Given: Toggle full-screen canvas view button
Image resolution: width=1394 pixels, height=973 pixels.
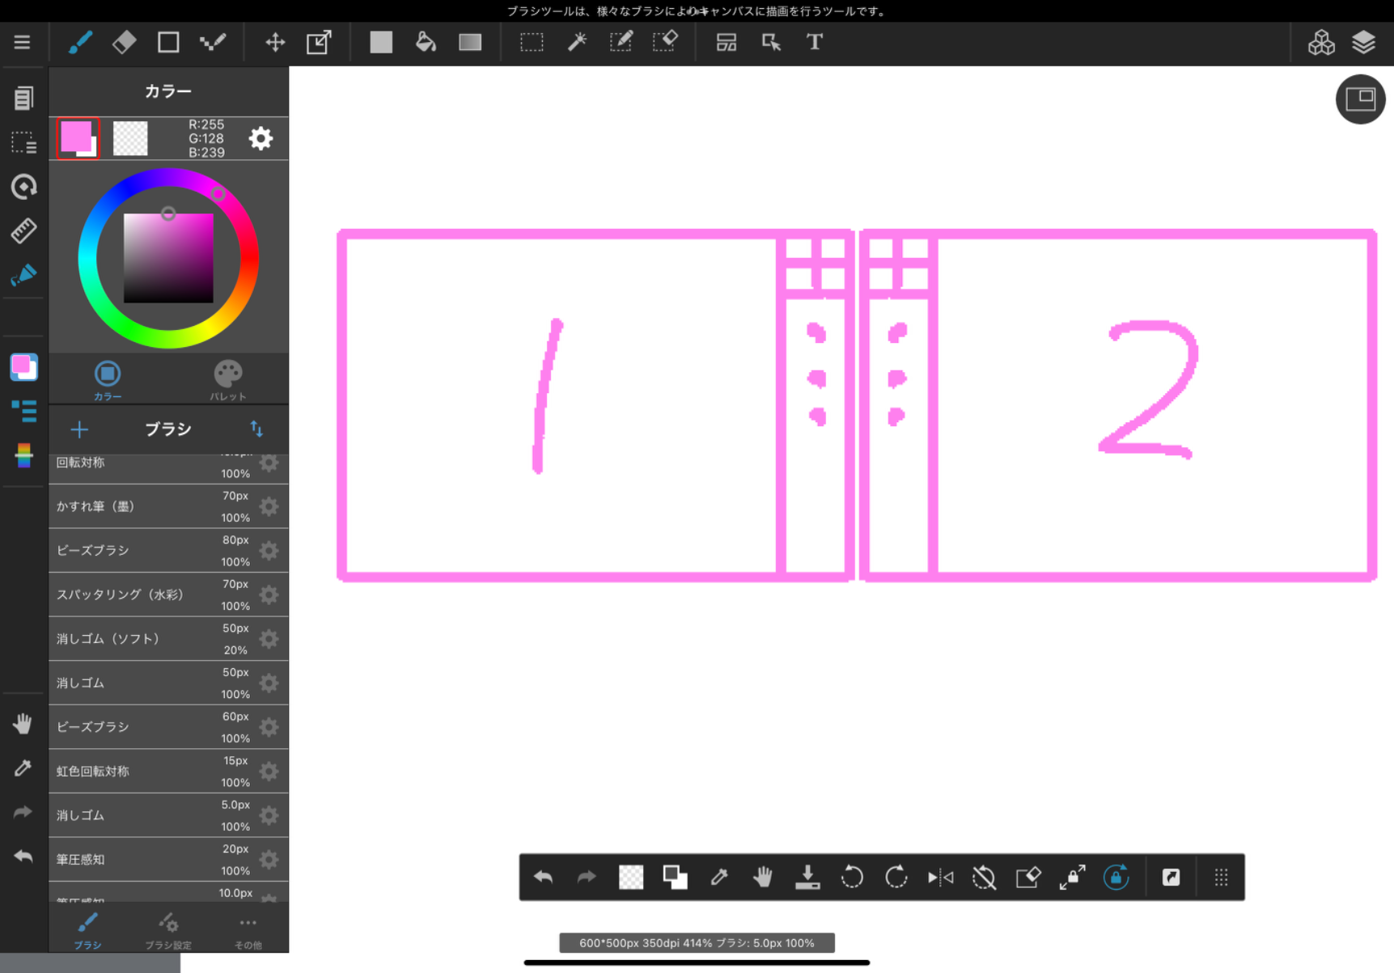Looking at the screenshot, I should click(1360, 99).
